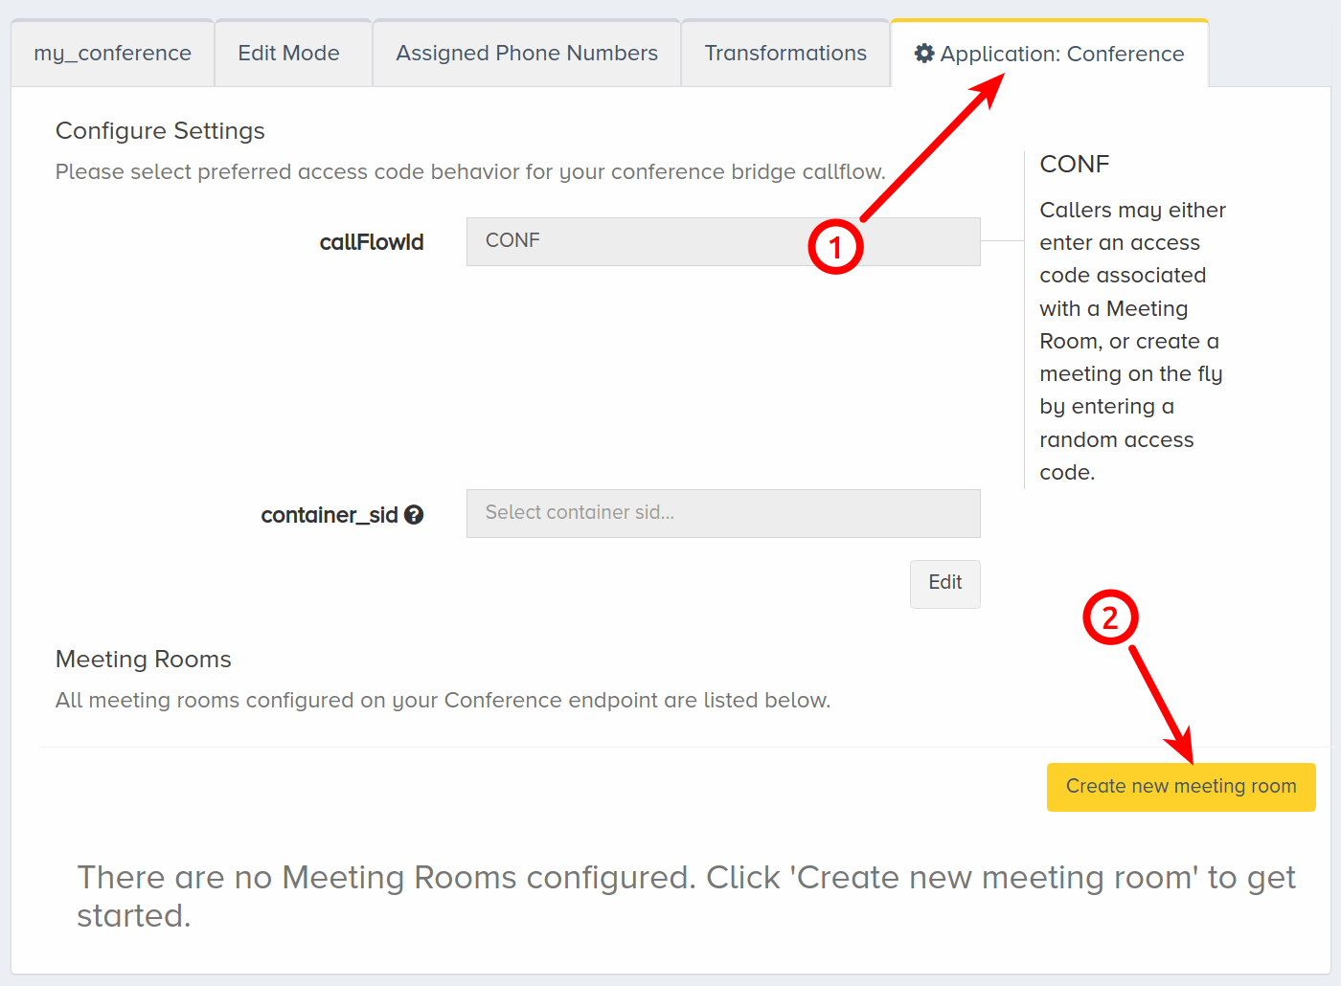Click the Meeting Rooms section heading
Screen dimensions: 1341x986
coord(144,660)
